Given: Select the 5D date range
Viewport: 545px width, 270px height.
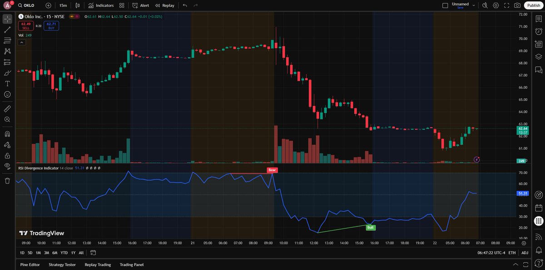Looking at the screenshot, I should click(x=30, y=253).
